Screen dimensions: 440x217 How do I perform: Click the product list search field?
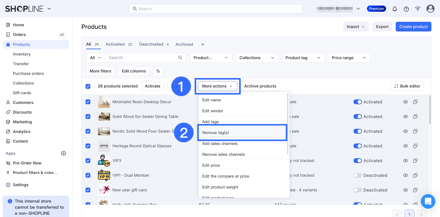click(142, 58)
